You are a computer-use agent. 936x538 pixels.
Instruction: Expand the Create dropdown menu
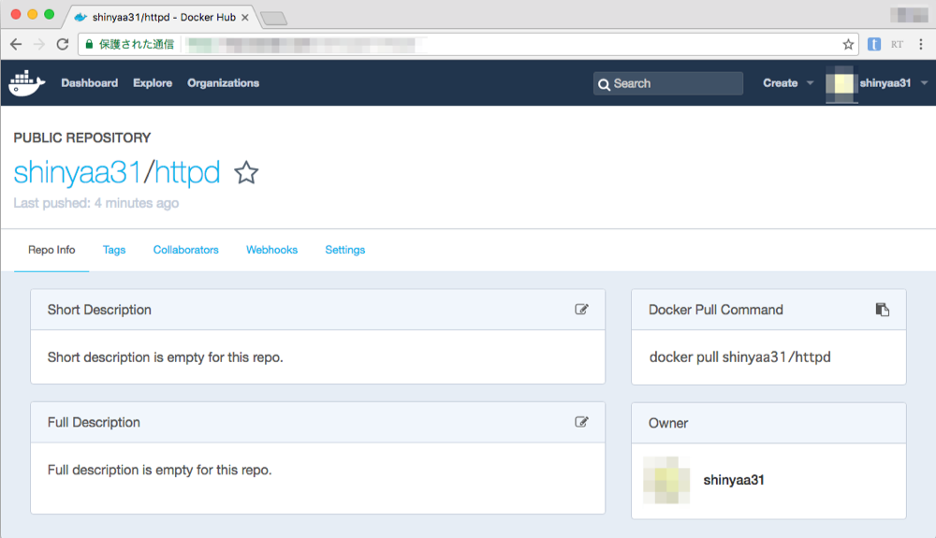tap(788, 83)
